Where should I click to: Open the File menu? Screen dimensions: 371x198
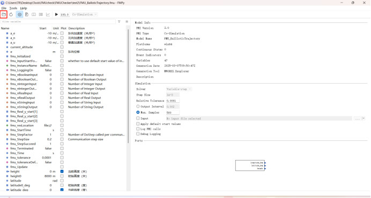(4, 8)
